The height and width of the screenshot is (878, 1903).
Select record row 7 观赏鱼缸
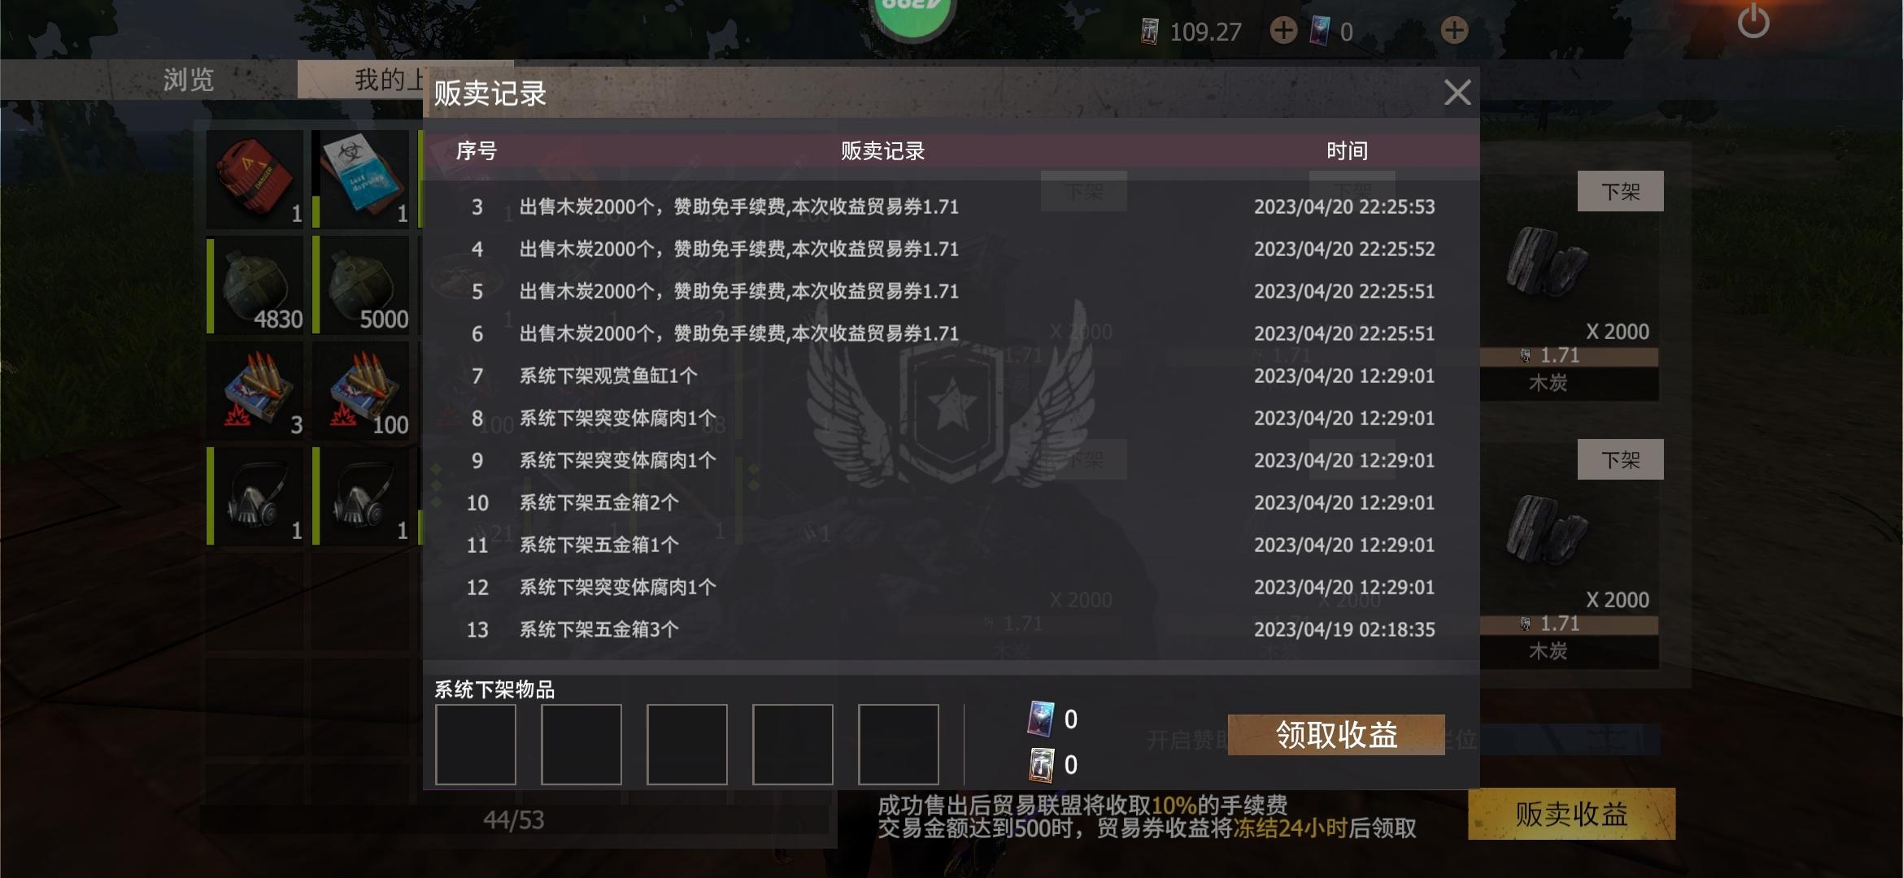[950, 376]
